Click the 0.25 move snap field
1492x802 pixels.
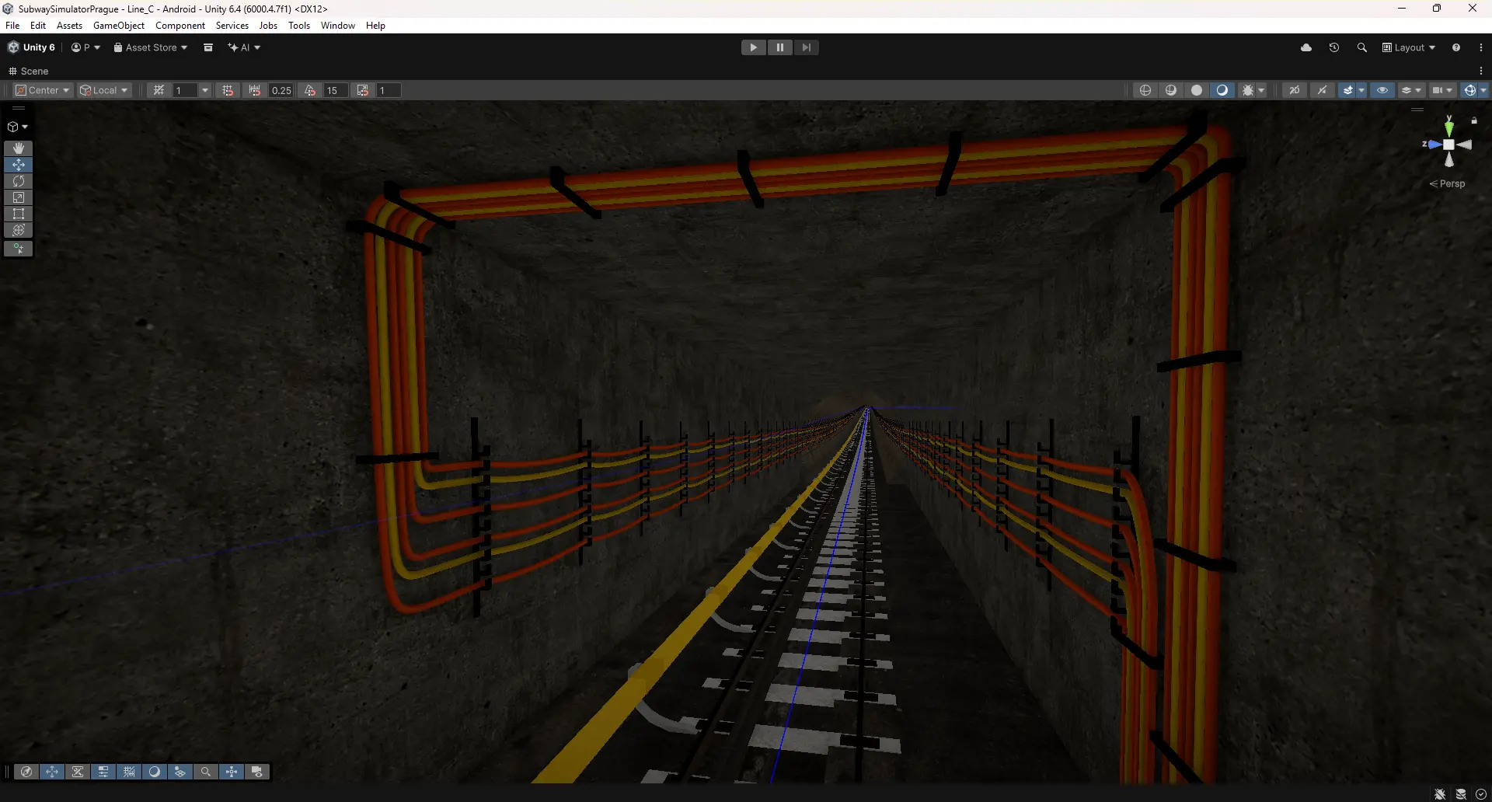(281, 90)
